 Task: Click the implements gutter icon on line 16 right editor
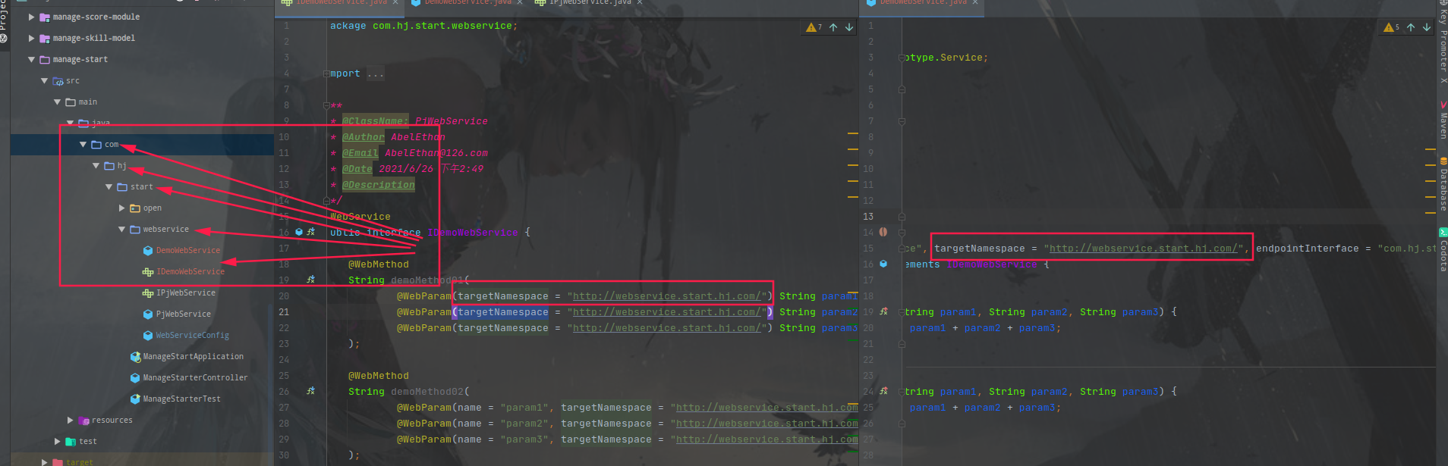pos(883,264)
